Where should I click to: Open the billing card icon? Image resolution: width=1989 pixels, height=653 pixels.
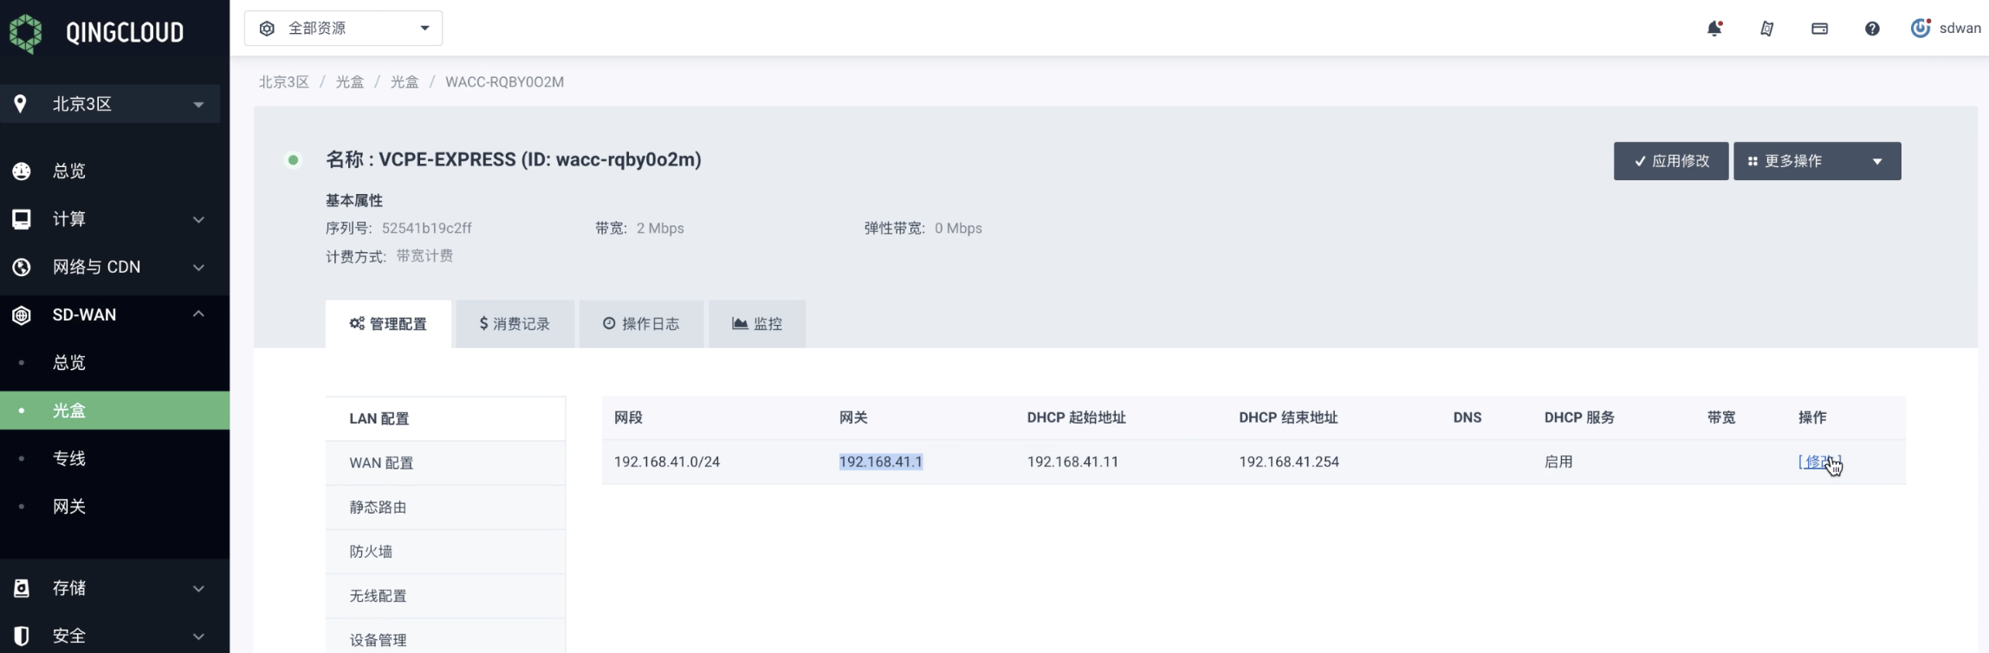(1819, 29)
